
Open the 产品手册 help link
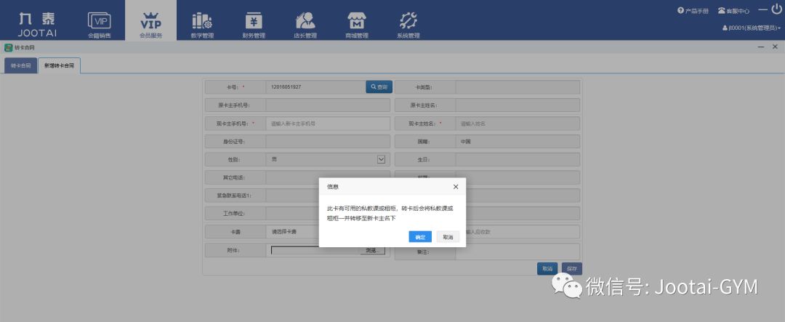[693, 10]
